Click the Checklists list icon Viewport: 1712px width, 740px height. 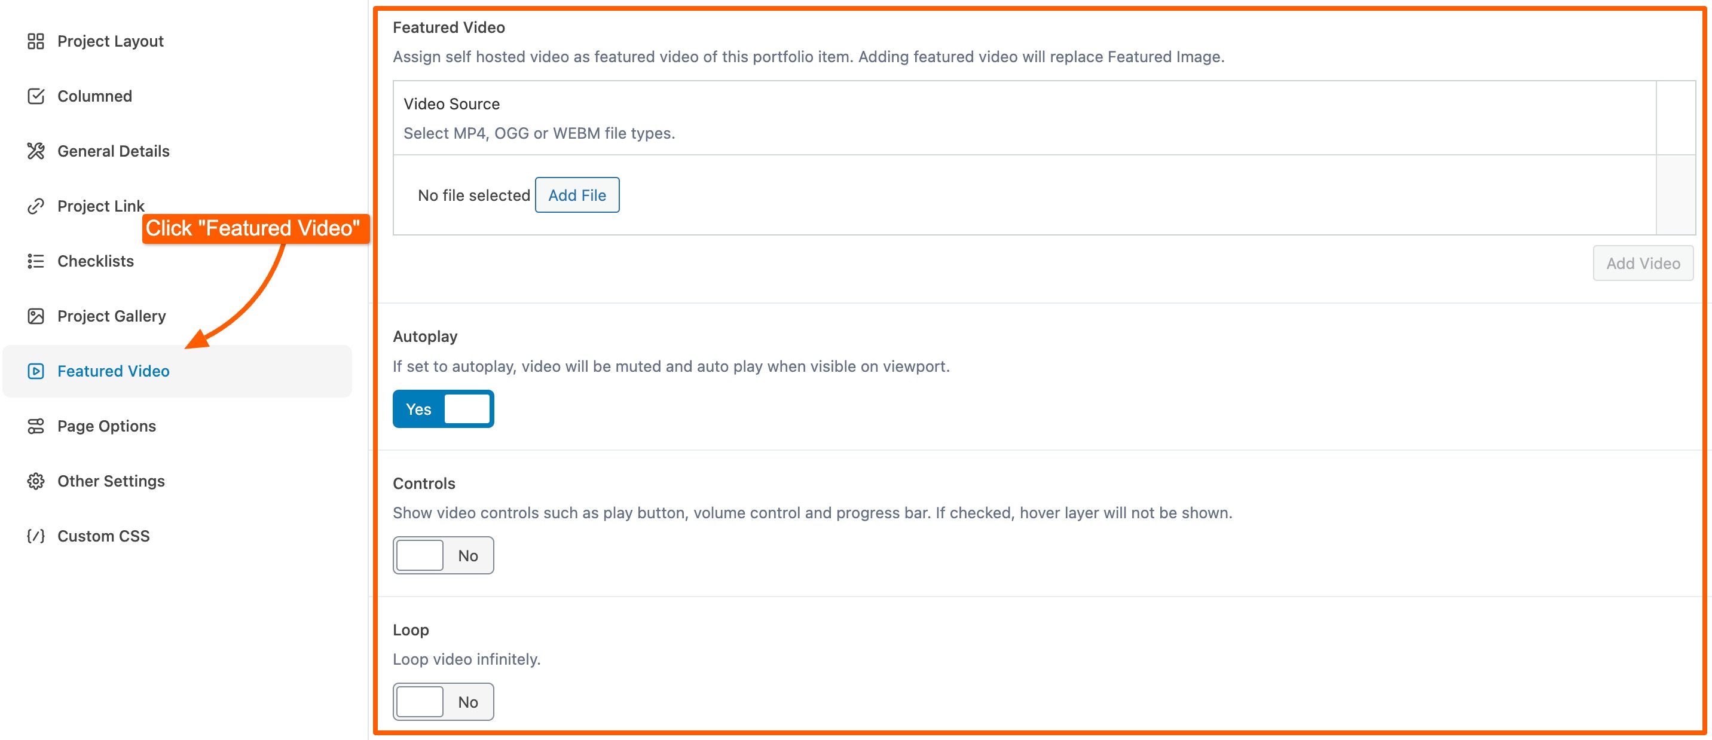[36, 262]
